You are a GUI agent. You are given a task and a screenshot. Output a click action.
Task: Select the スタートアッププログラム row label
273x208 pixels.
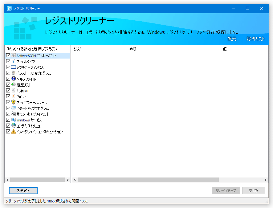(x=33, y=108)
